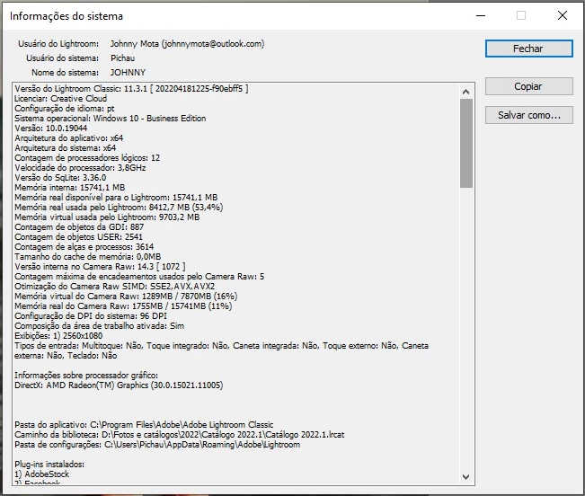This screenshot has width=585, height=496.
Task: Click Contagem de objetos USER: 2541
Action: [79, 237]
